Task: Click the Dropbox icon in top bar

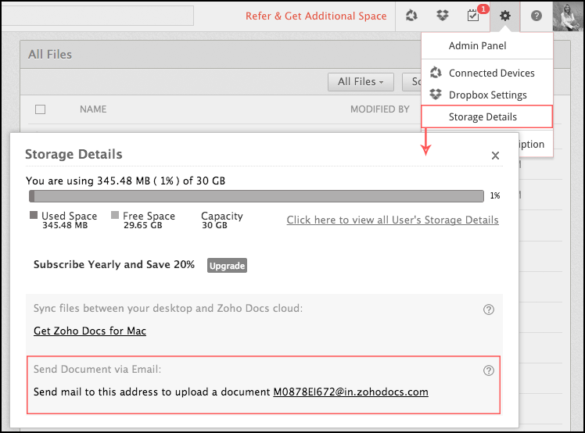Action: 443,16
